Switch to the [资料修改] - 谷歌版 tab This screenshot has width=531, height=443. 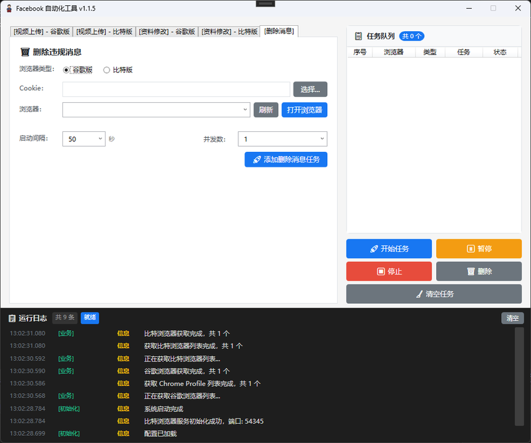point(167,31)
